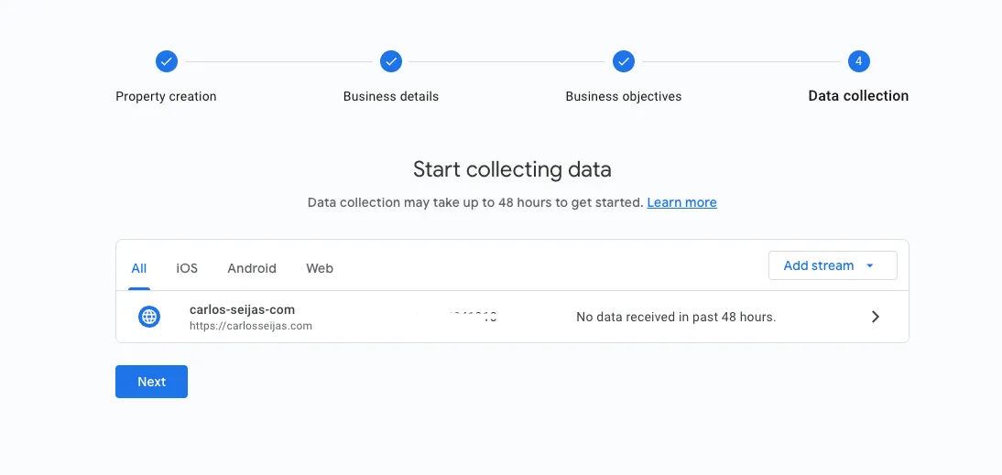This screenshot has height=475, width=1002.
Task: Switch to the All tab
Action: [139, 268]
